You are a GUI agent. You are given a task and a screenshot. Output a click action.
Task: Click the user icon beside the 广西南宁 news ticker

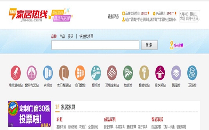123,20
